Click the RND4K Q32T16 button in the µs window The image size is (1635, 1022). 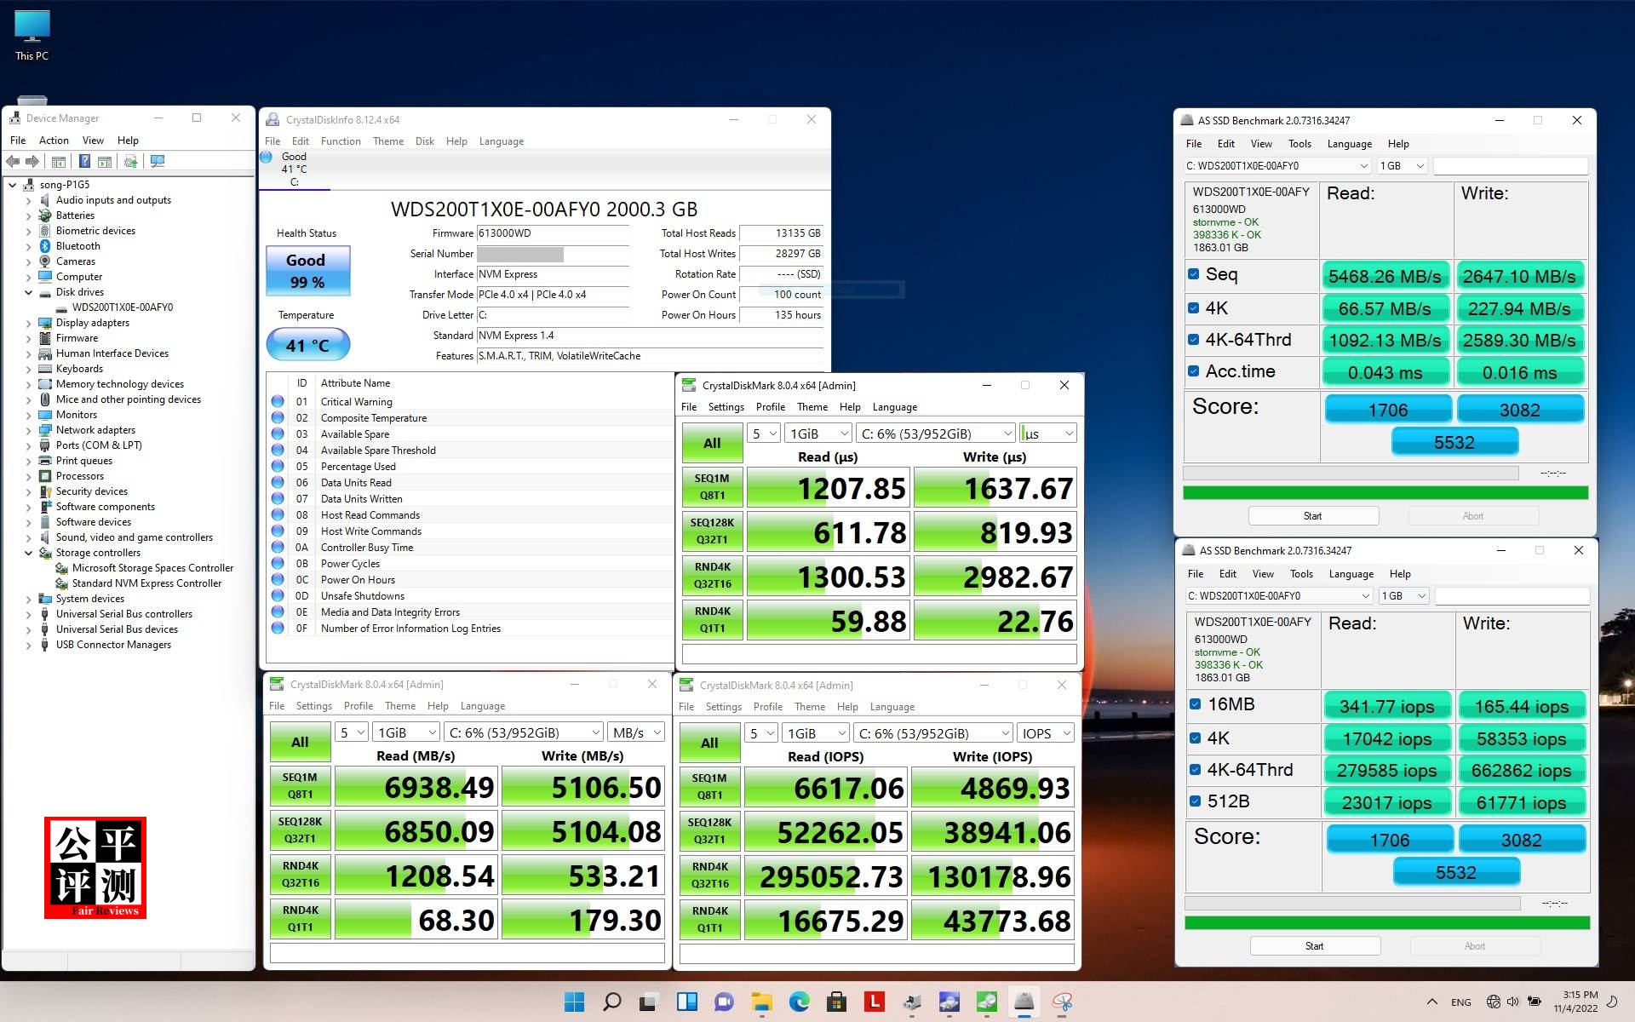pyautogui.click(x=712, y=576)
